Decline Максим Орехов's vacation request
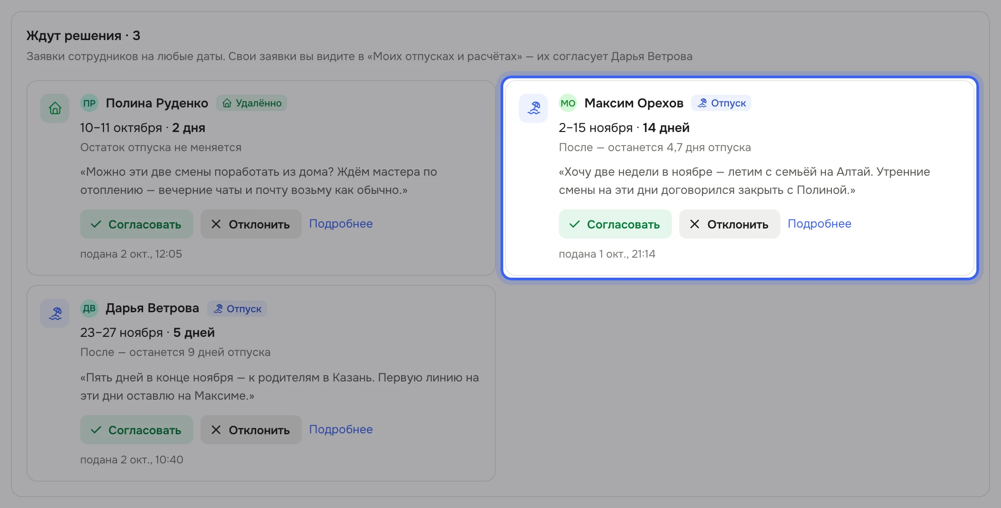The width and height of the screenshot is (1001, 508). pyautogui.click(x=730, y=224)
